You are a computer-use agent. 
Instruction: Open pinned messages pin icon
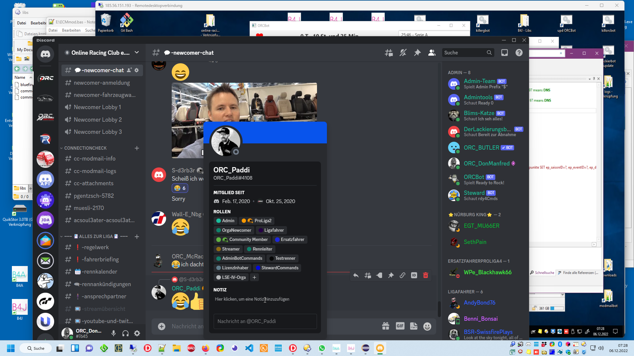coord(417,53)
